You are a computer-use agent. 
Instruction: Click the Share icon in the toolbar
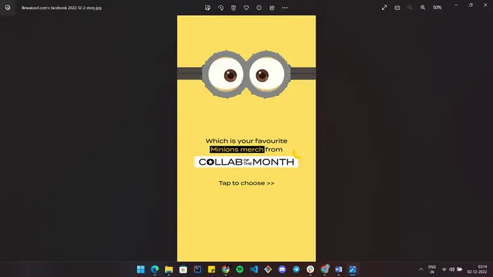(x=272, y=8)
